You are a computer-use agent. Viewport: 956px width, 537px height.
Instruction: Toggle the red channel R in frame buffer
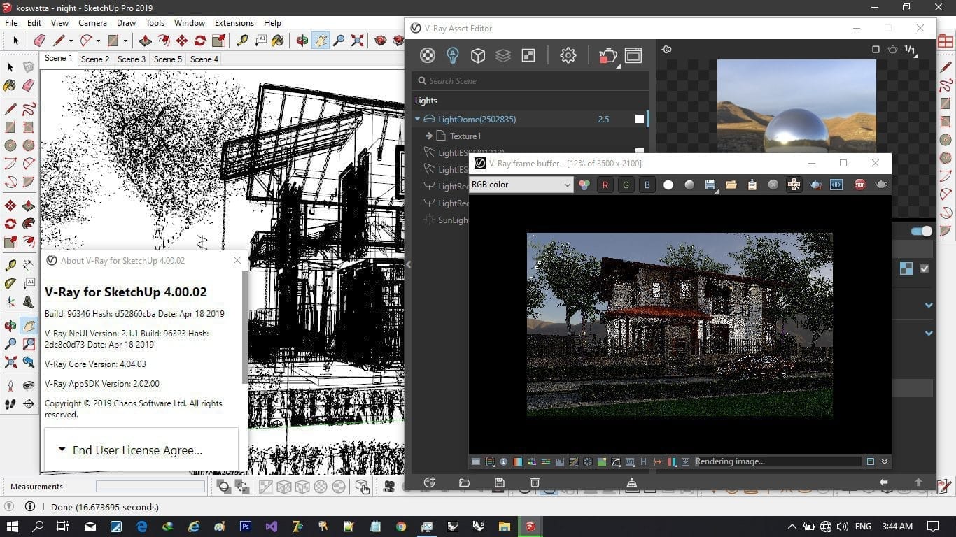point(605,185)
